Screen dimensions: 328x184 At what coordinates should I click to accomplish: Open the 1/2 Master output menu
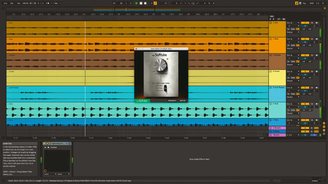pyautogui.click(x=293, y=135)
